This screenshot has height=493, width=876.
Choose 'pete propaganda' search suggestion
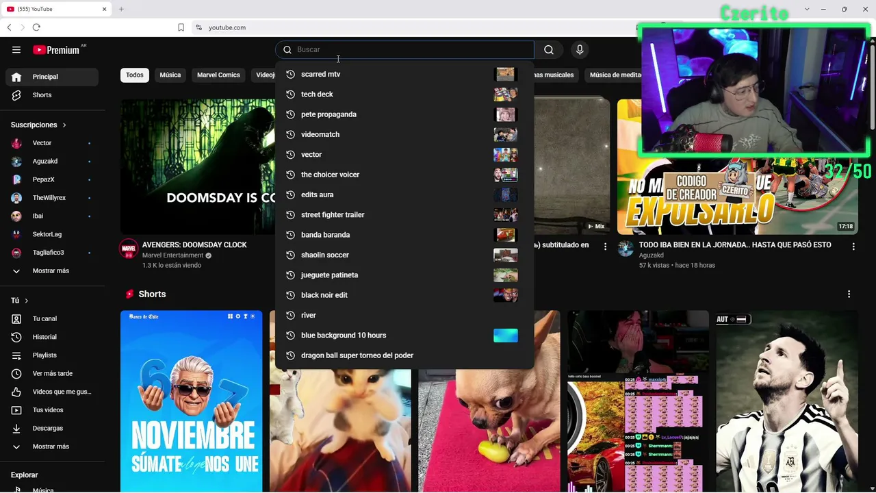click(404, 114)
